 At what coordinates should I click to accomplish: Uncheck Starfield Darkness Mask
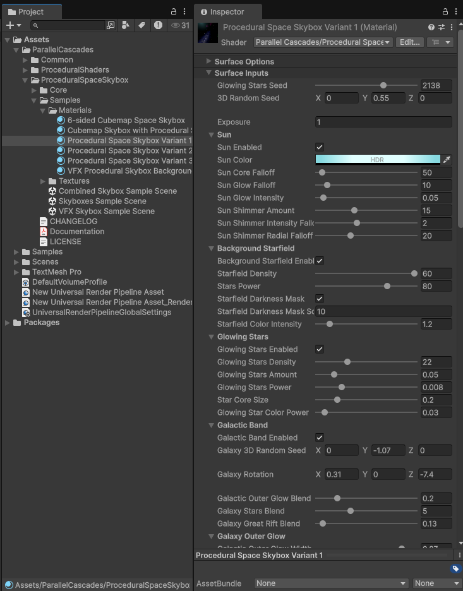pos(320,299)
